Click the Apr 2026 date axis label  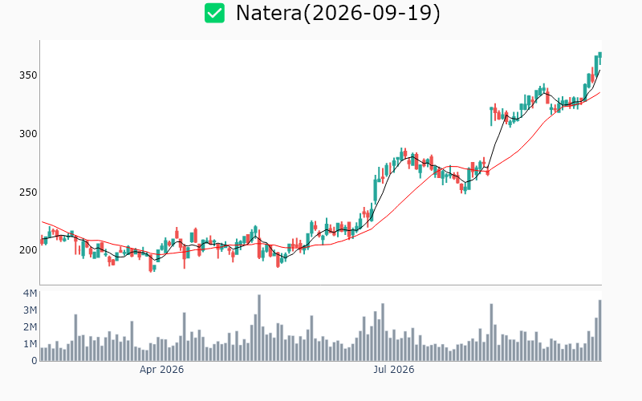tap(161, 370)
